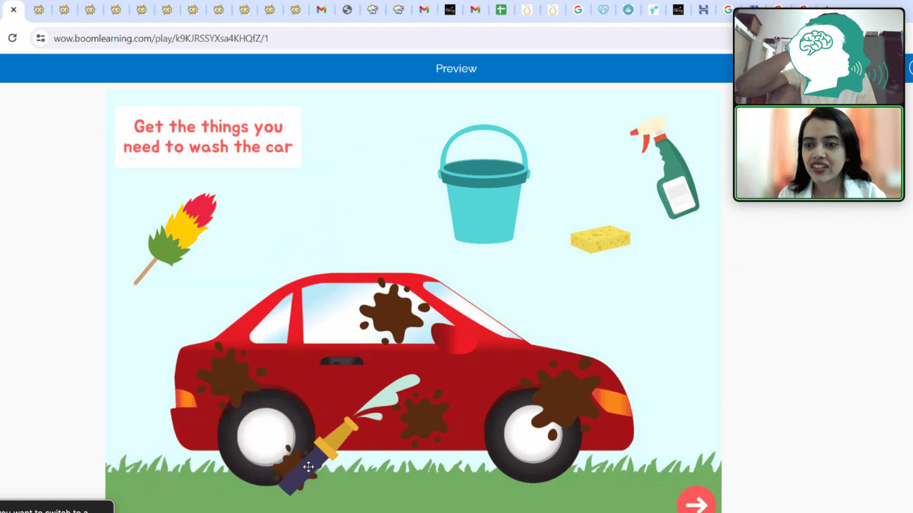The height and width of the screenshot is (513, 913).
Task: Reload the page with refresh button
Action: point(13,38)
